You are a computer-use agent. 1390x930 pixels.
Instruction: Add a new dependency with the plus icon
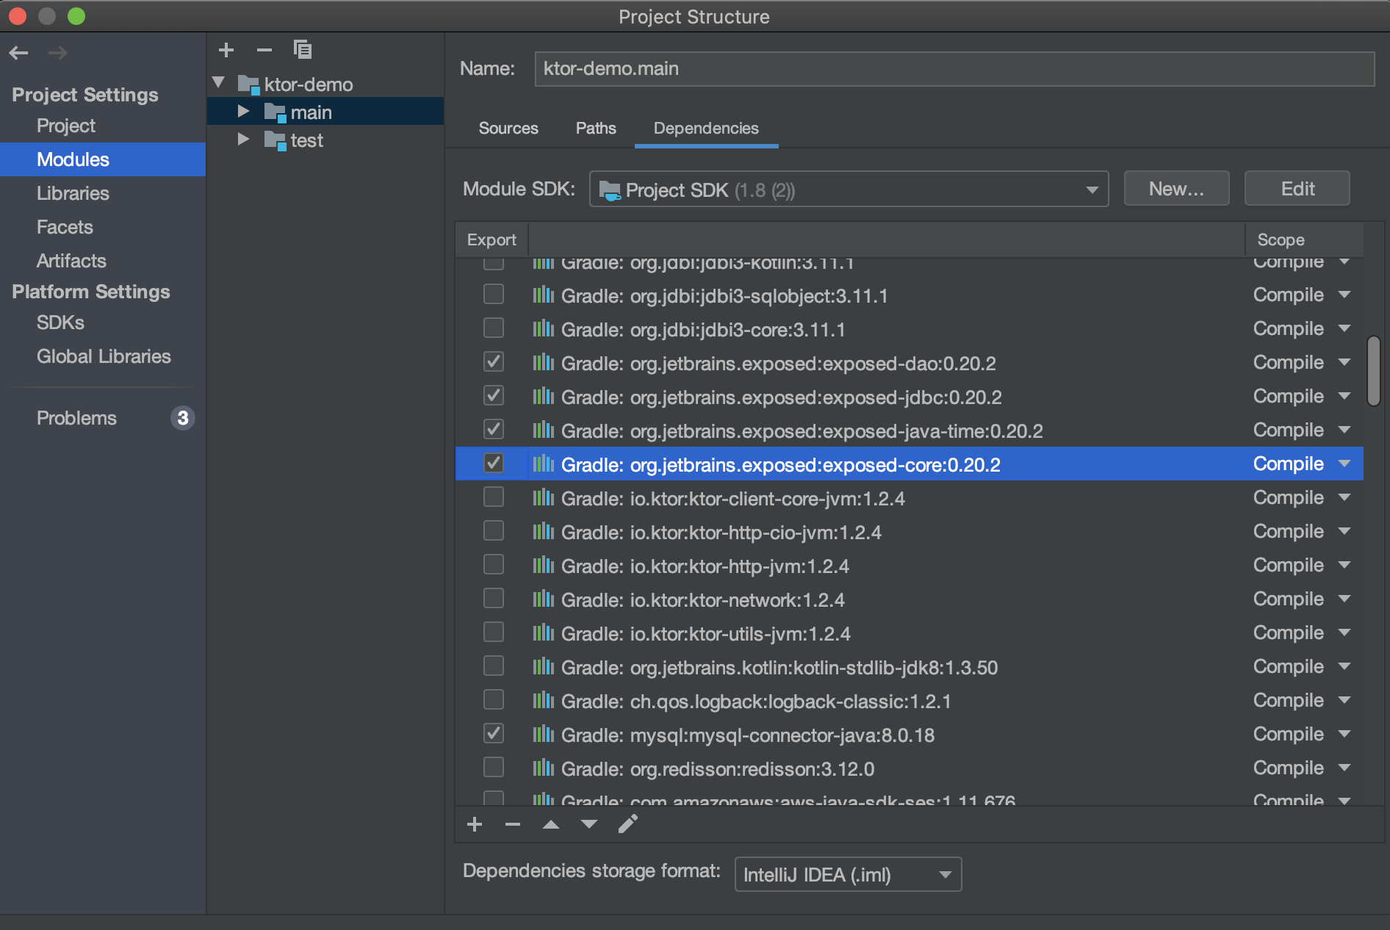click(475, 824)
